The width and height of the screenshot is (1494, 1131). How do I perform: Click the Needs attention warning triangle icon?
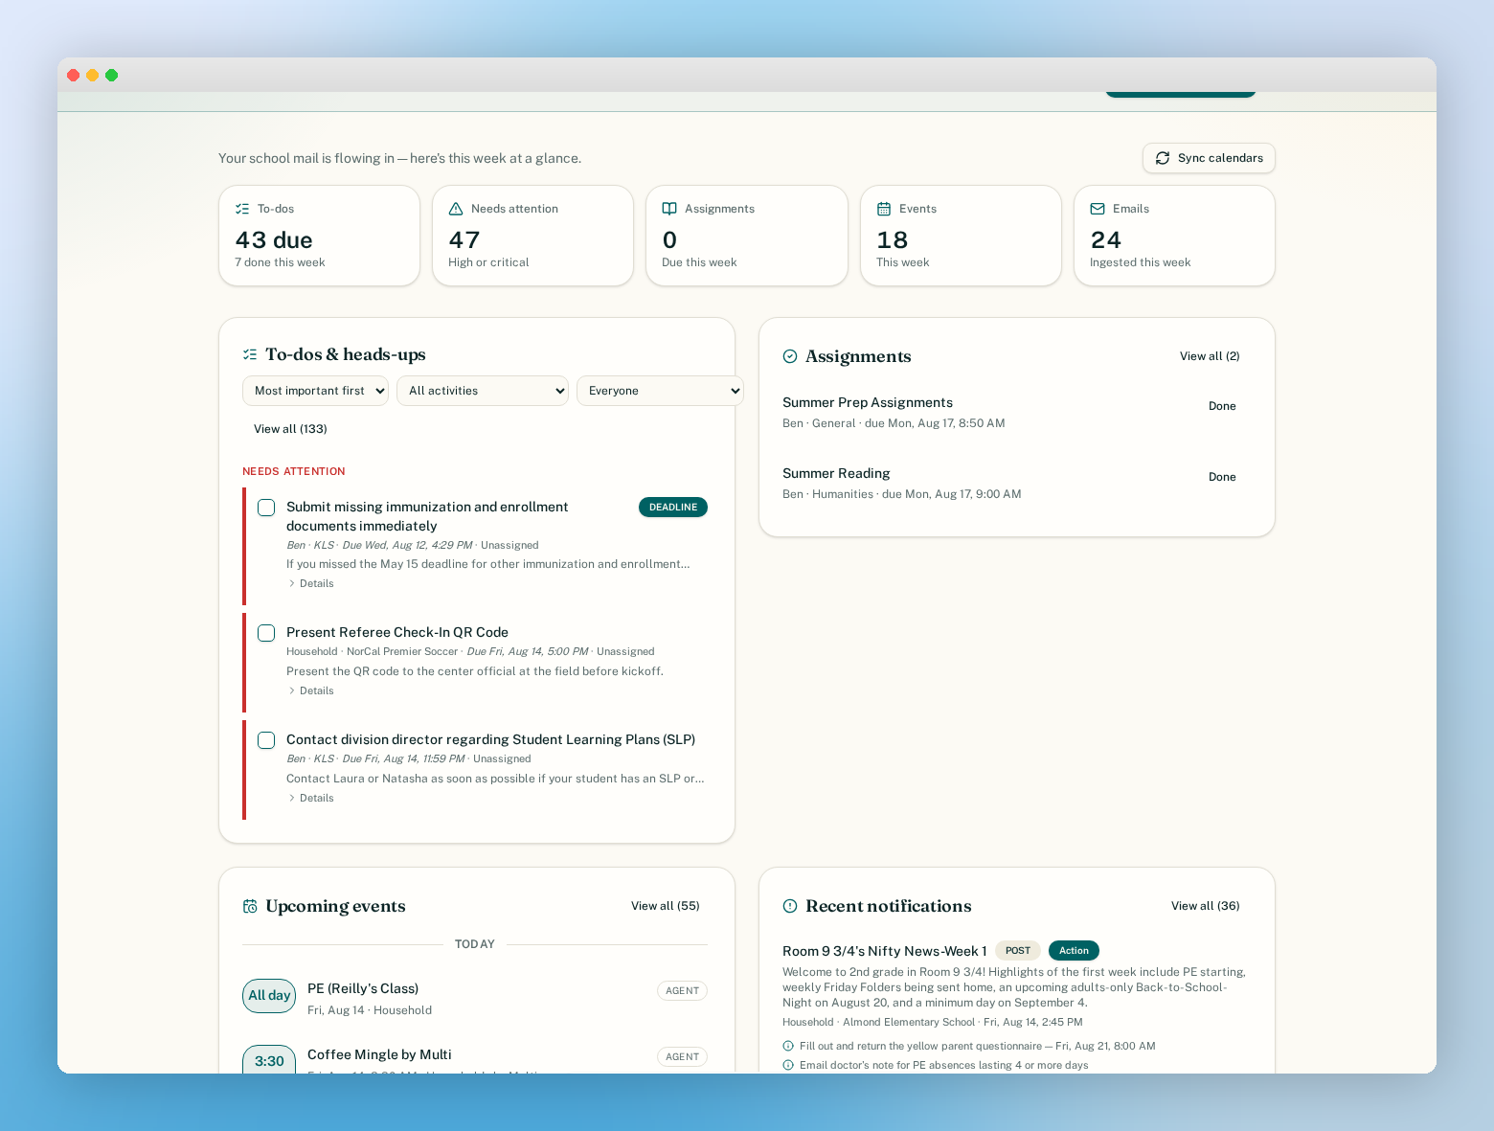pos(456,209)
